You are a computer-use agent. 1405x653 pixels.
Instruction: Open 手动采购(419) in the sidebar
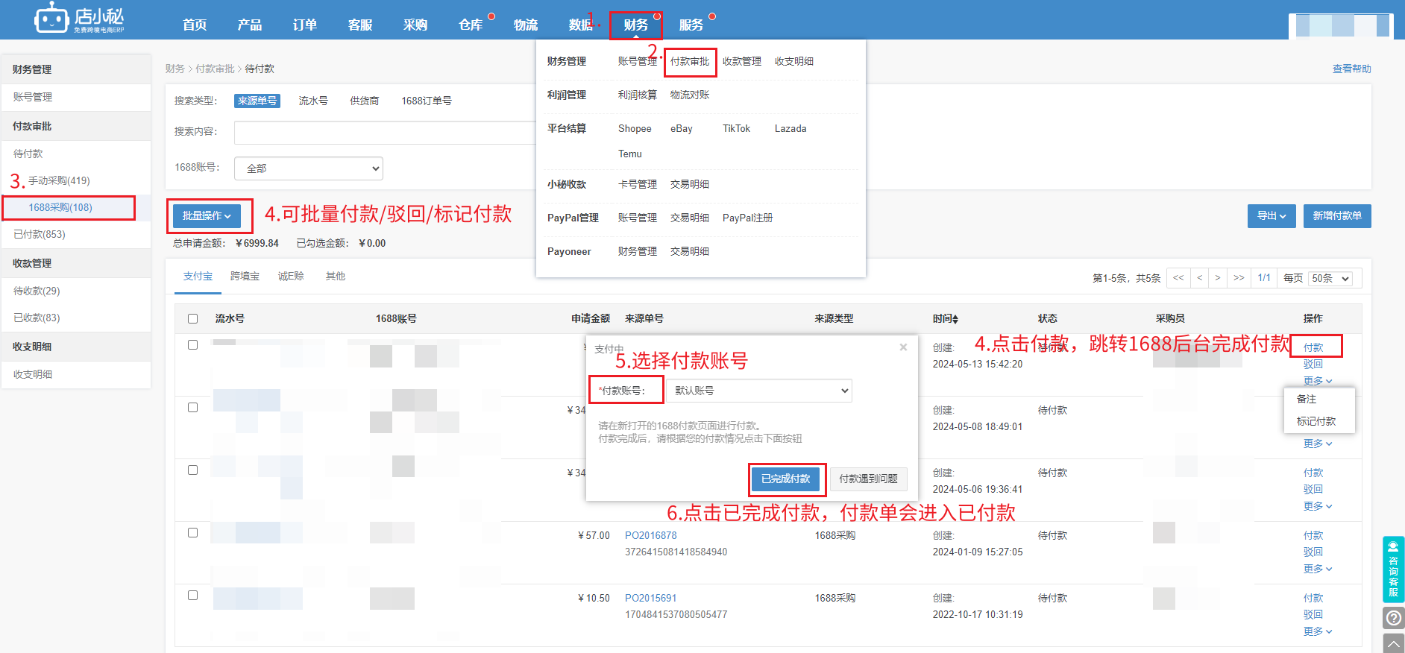point(59,180)
